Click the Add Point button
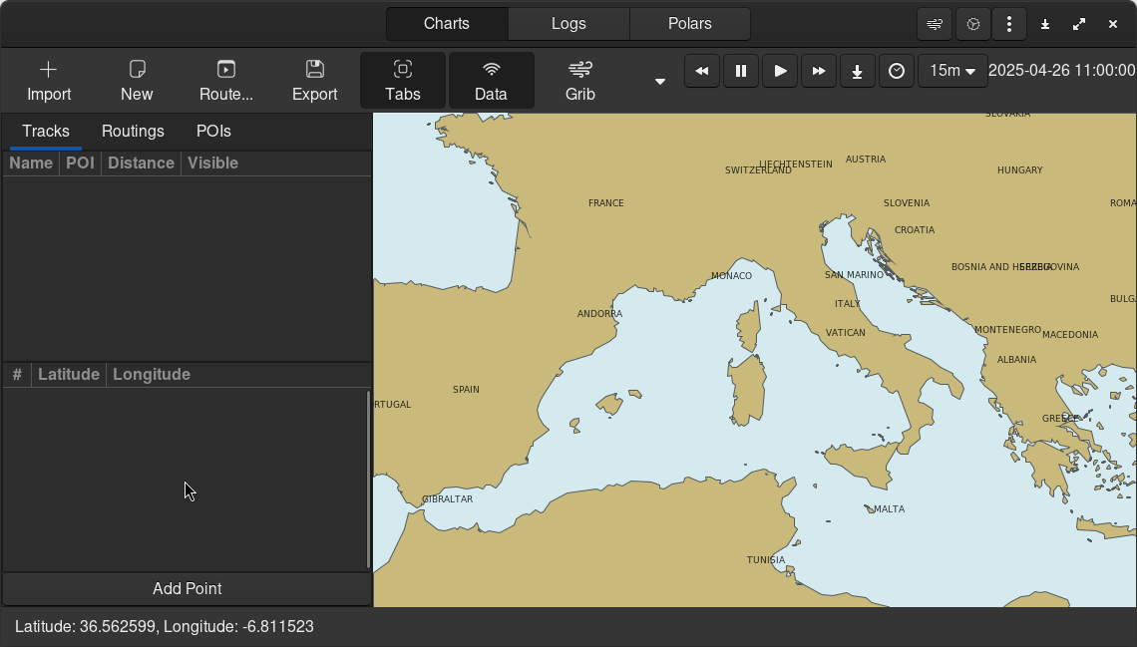 (187, 589)
